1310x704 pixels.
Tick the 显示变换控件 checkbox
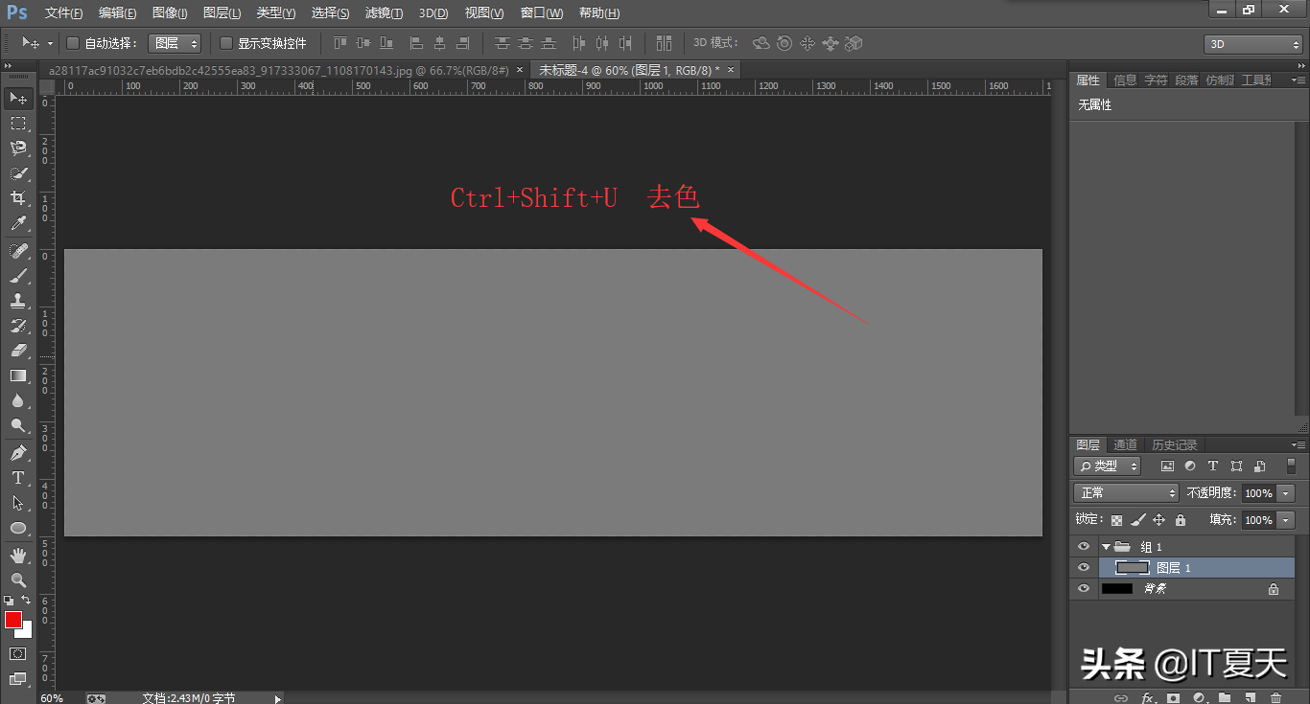pos(226,43)
